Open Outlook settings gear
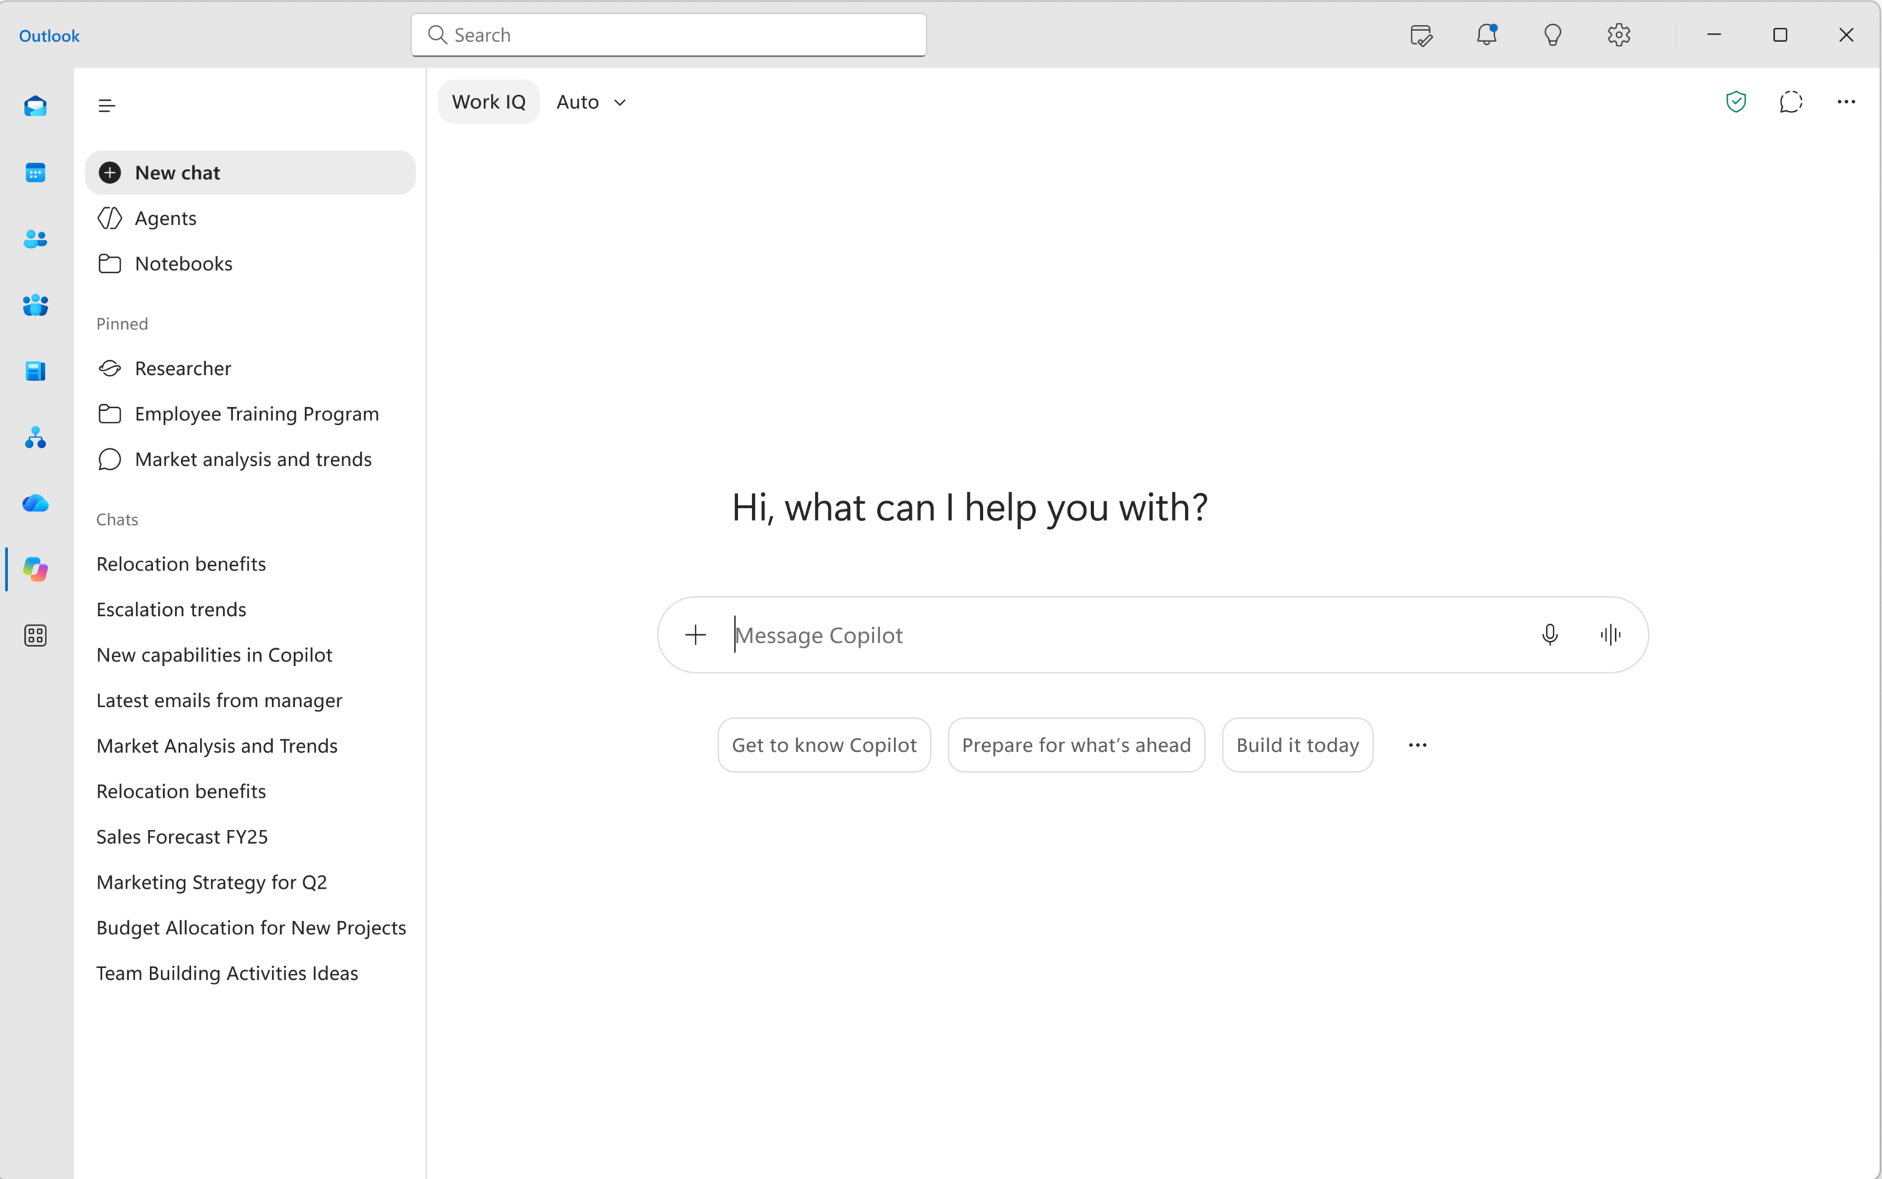Viewport: 1882px width, 1179px height. (x=1619, y=35)
